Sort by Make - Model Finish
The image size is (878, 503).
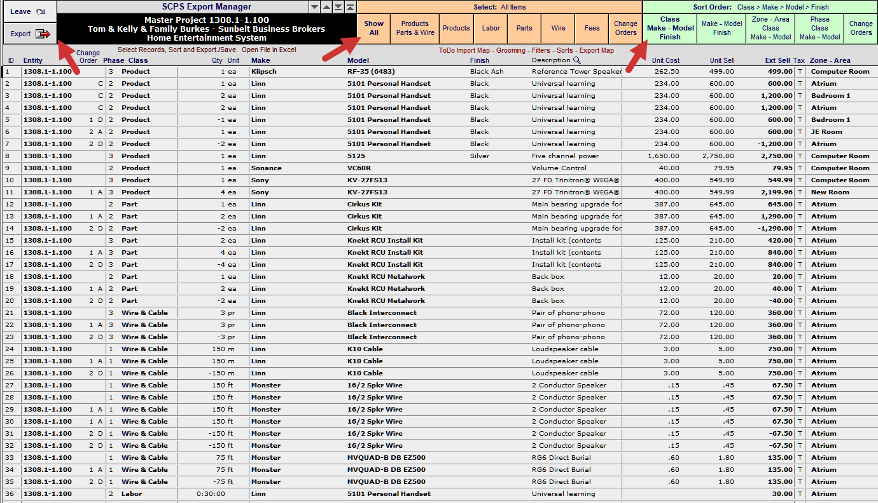721,28
